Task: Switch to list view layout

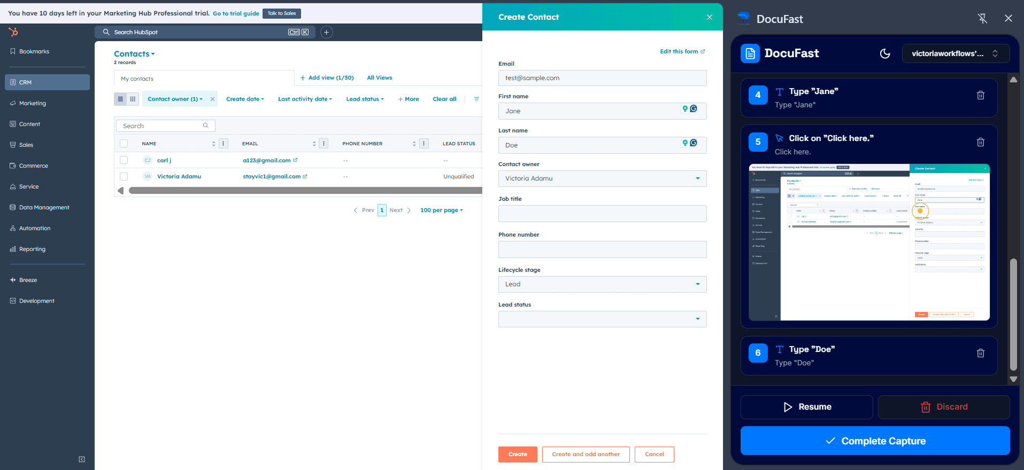Action: [x=120, y=99]
